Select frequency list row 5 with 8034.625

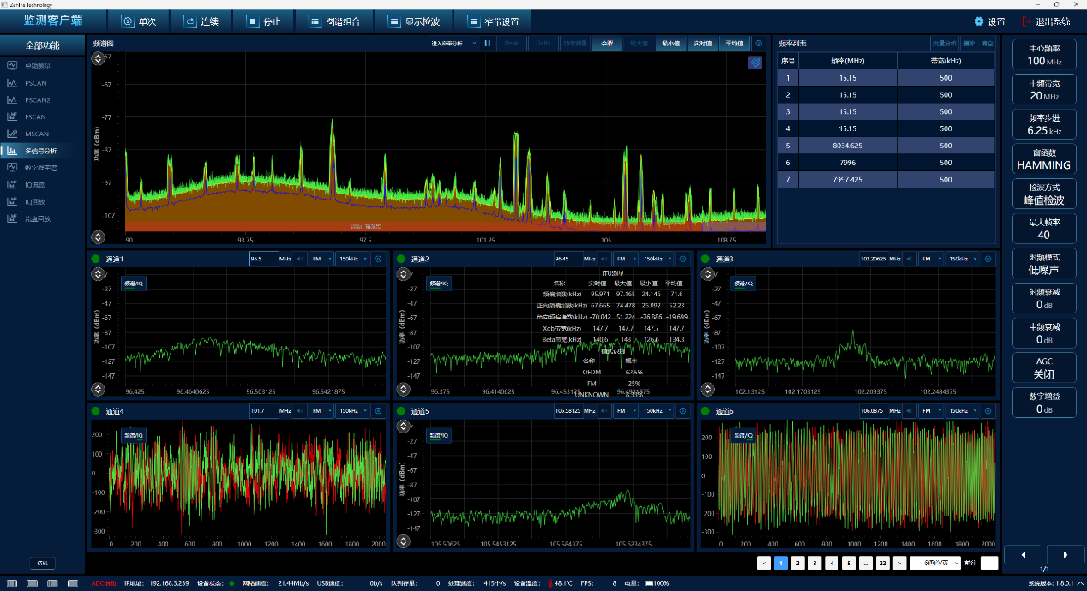click(x=886, y=146)
